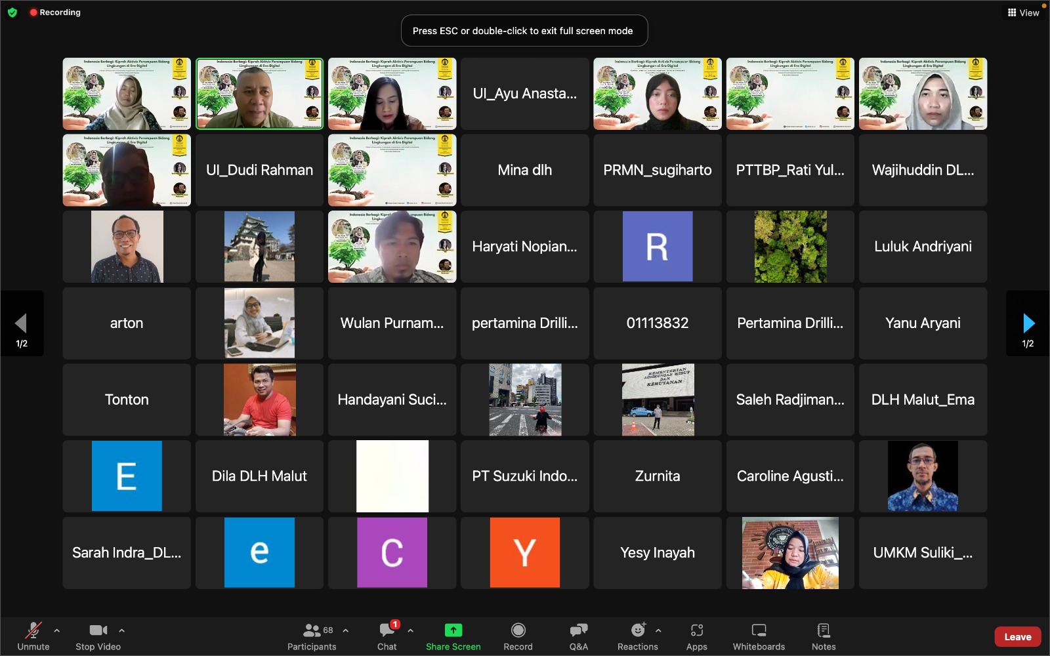Screen dimensions: 1050x656
Task: Open the Participants panel
Action: pos(312,636)
